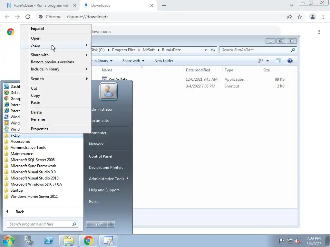Open Explorer help button
Screen dimensions: 330x247
tap(290, 61)
